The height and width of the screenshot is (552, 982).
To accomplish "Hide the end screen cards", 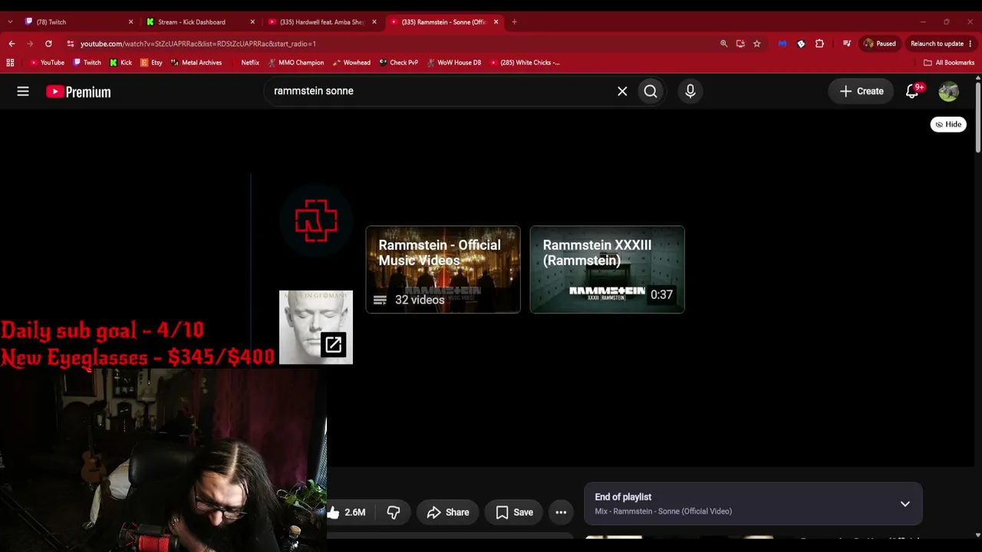I will [x=948, y=124].
